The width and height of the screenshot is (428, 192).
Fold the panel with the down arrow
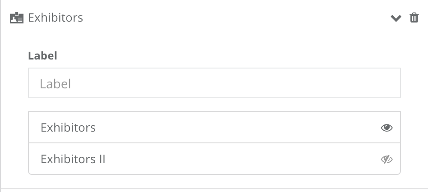click(x=396, y=18)
